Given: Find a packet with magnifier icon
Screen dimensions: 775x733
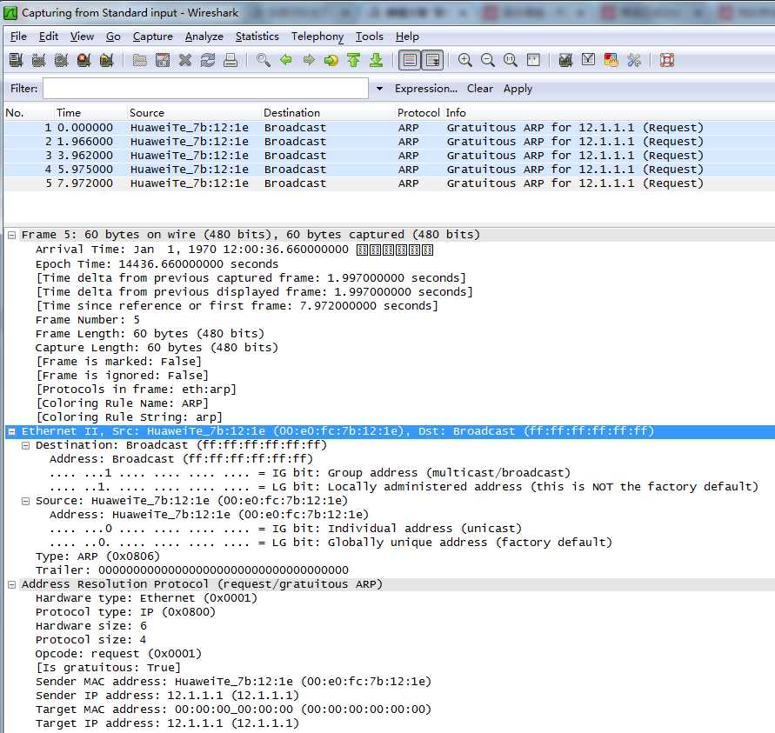Looking at the screenshot, I should coord(264,60).
